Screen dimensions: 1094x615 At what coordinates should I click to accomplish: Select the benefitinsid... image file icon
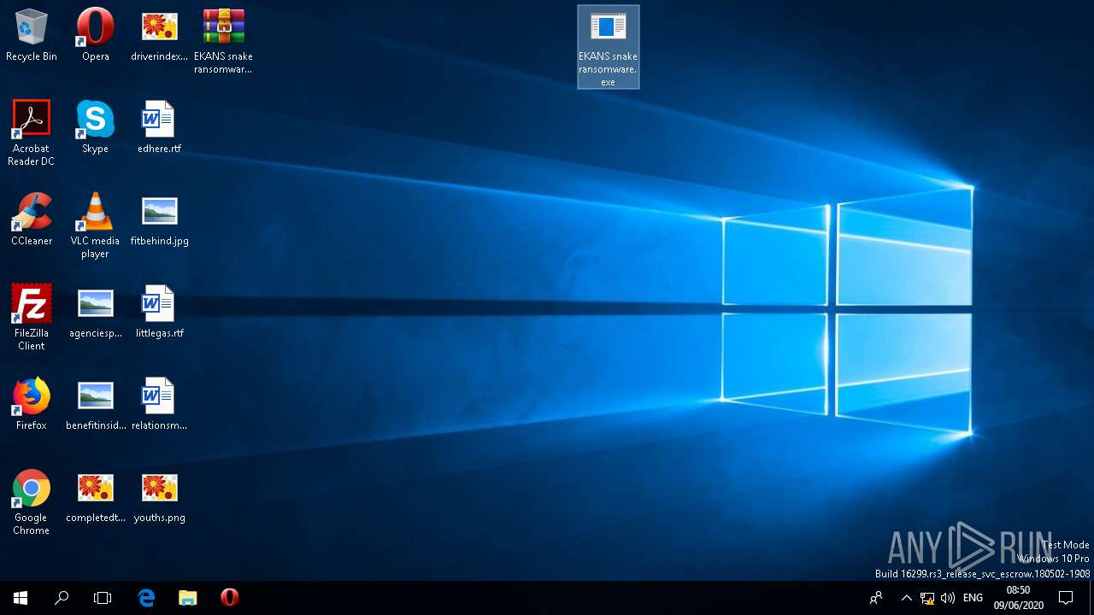coord(95,405)
